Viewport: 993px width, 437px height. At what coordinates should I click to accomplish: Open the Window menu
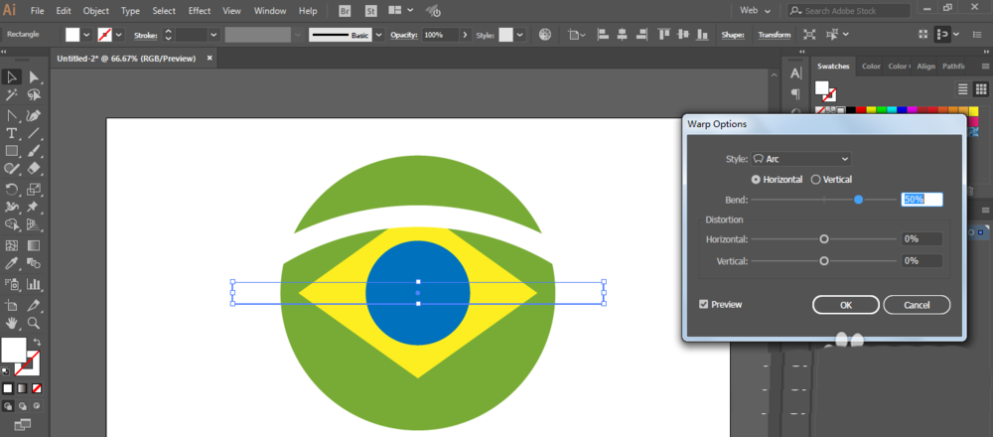point(270,11)
